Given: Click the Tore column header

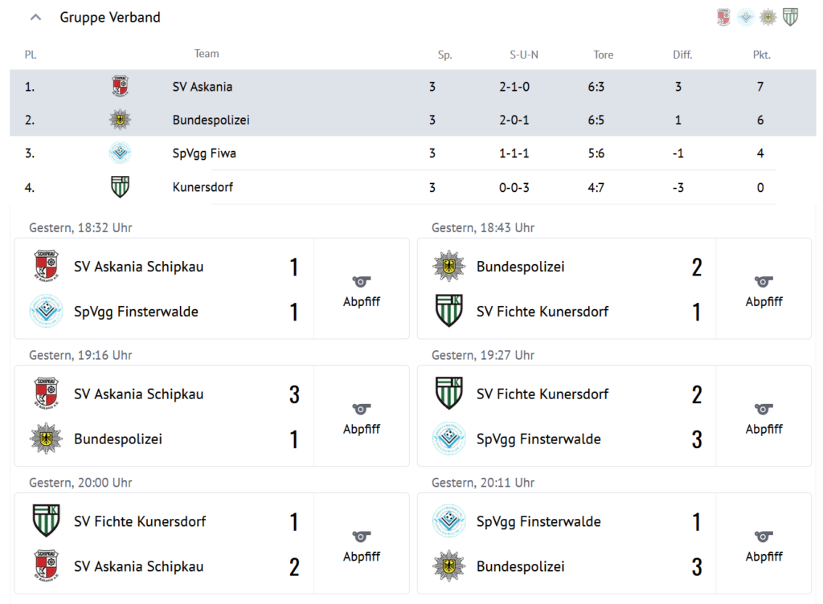Looking at the screenshot, I should pos(603,55).
